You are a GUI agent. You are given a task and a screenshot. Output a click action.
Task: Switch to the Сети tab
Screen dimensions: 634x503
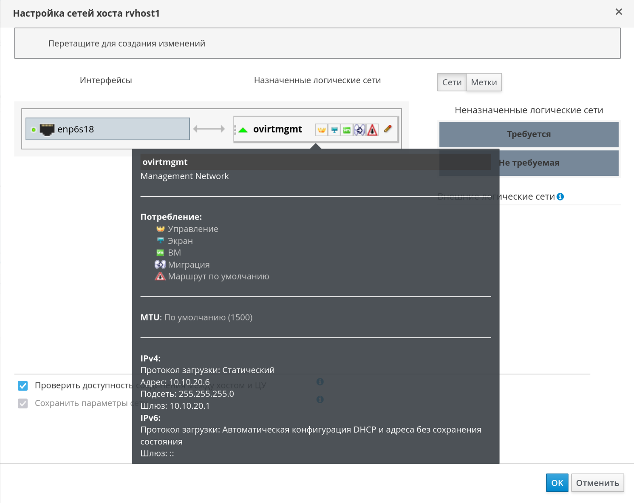[x=451, y=82]
